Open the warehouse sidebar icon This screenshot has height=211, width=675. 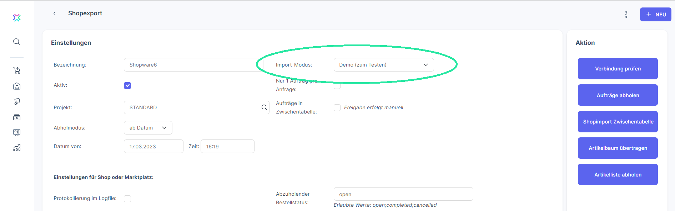tap(17, 86)
